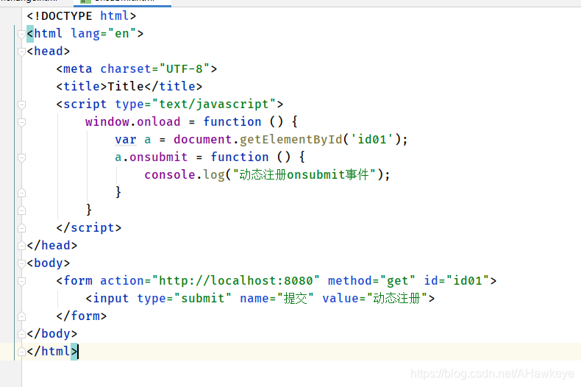Click fold end marker beside closing form tag
This screenshot has width=581, height=387.
click(21, 316)
